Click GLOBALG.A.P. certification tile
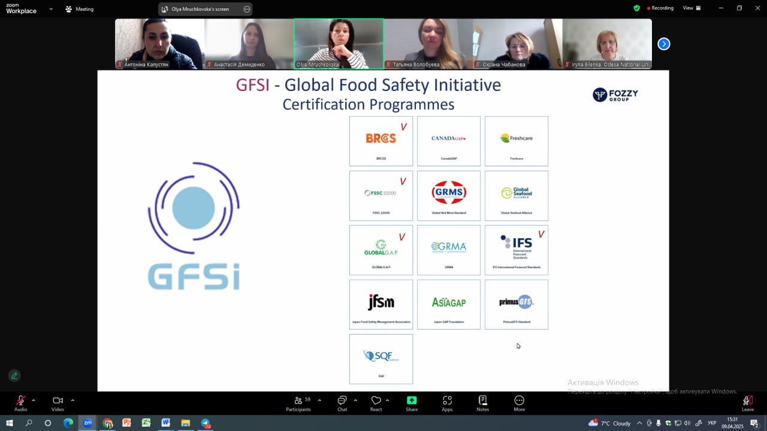The height and width of the screenshot is (431, 767). (x=381, y=250)
